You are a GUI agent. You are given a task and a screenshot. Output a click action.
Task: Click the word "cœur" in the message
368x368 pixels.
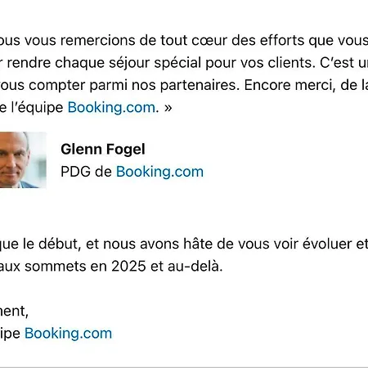click(x=209, y=40)
